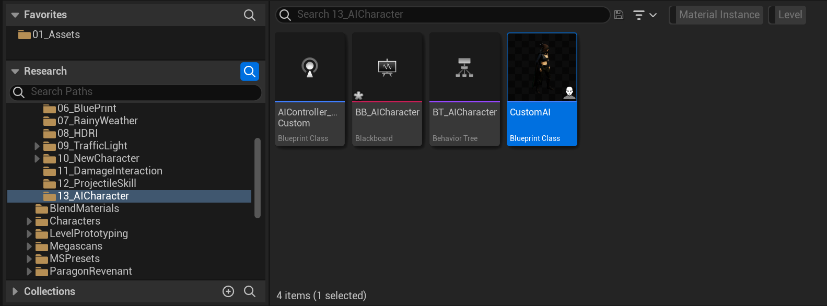Expand the 10_NewCharacter folder
The height and width of the screenshot is (306, 827).
37,159
